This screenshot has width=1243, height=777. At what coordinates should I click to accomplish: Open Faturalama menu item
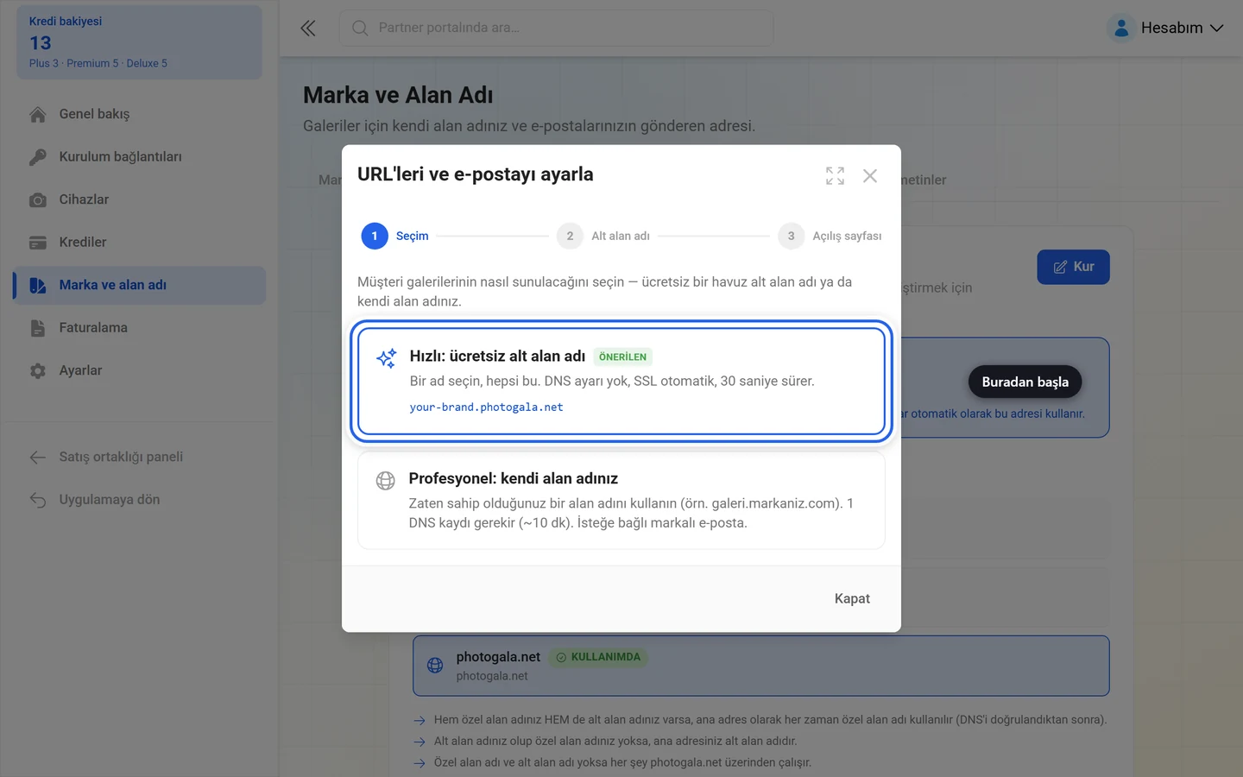[x=140, y=328]
